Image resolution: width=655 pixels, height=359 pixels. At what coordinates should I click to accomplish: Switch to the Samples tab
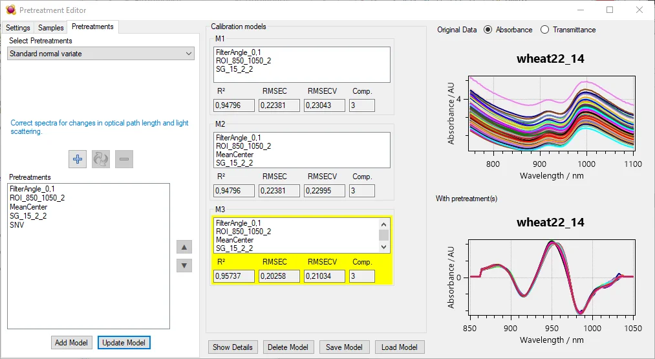coord(51,28)
